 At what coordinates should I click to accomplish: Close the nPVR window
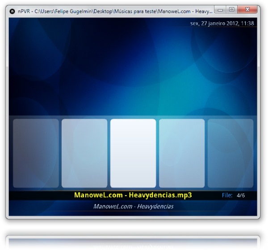coord(247,9)
